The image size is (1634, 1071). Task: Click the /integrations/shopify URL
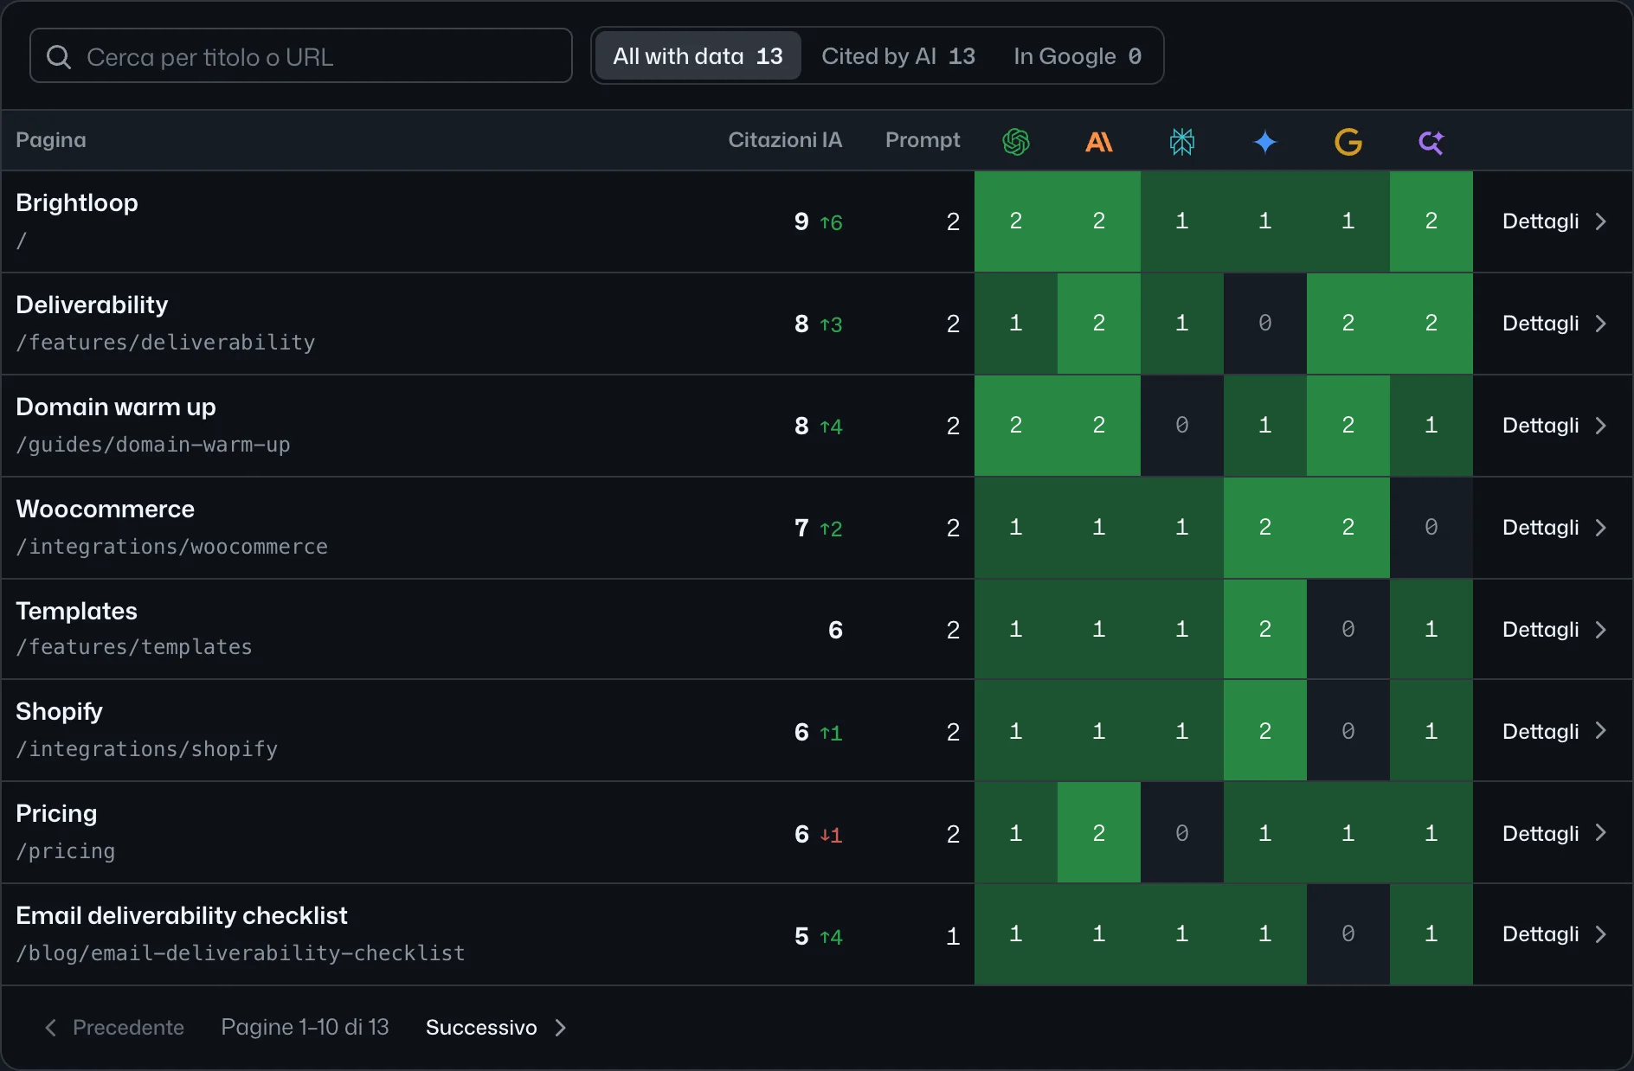(147, 749)
